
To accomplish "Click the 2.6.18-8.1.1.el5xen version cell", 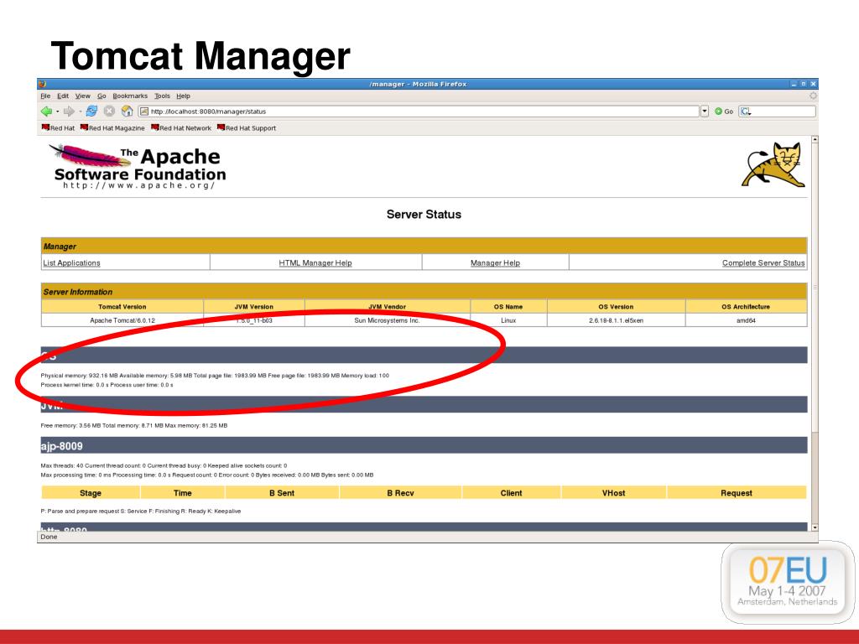I will 617,320.
